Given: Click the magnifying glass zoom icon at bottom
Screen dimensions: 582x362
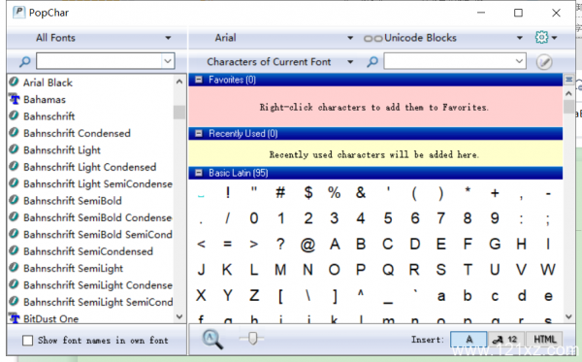Looking at the screenshot, I should click(x=212, y=340).
